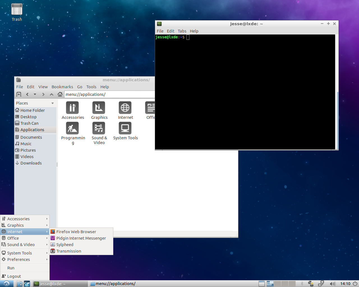359x287 pixels.
Task: Launch Transmission from the Internet submenu
Action: [81, 251]
